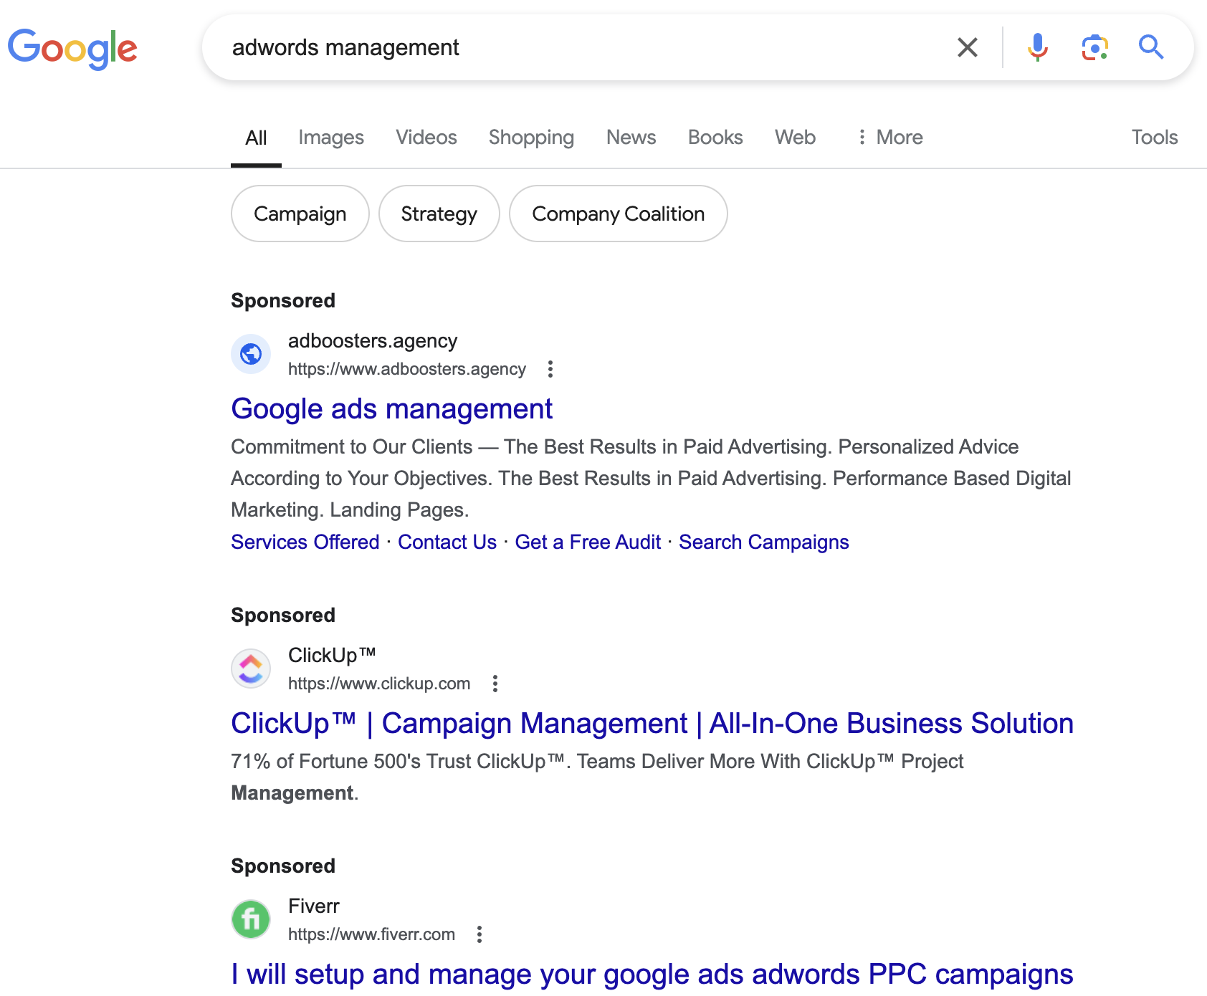This screenshot has height=996, width=1207.
Task: Open the Get a Free Audit link
Action: pyautogui.click(x=588, y=542)
